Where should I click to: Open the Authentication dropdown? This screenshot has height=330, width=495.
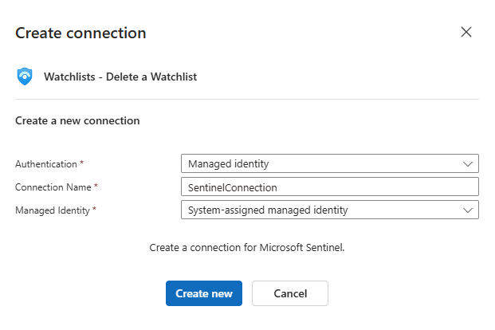tap(328, 163)
